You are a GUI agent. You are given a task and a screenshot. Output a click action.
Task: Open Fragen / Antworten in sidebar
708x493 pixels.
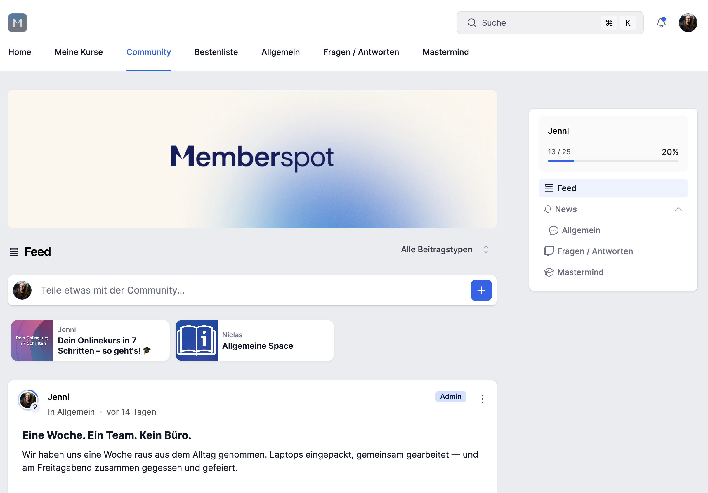point(594,251)
